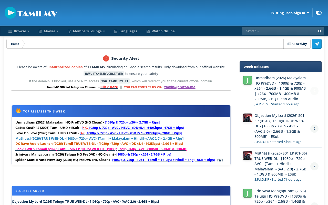Viewport: 328px width, 205px height.
Task: Expand the Movies menu
Action: [x=49, y=31]
